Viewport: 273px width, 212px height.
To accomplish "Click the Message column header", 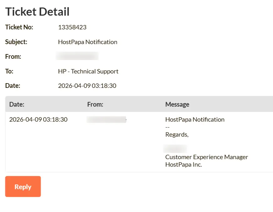I will point(177,104).
